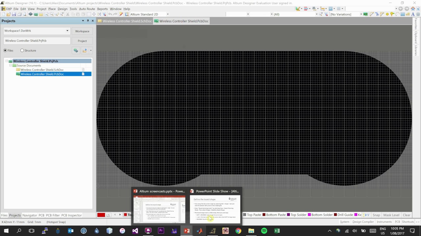Open the Files panel tab

[x=4, y=215]
